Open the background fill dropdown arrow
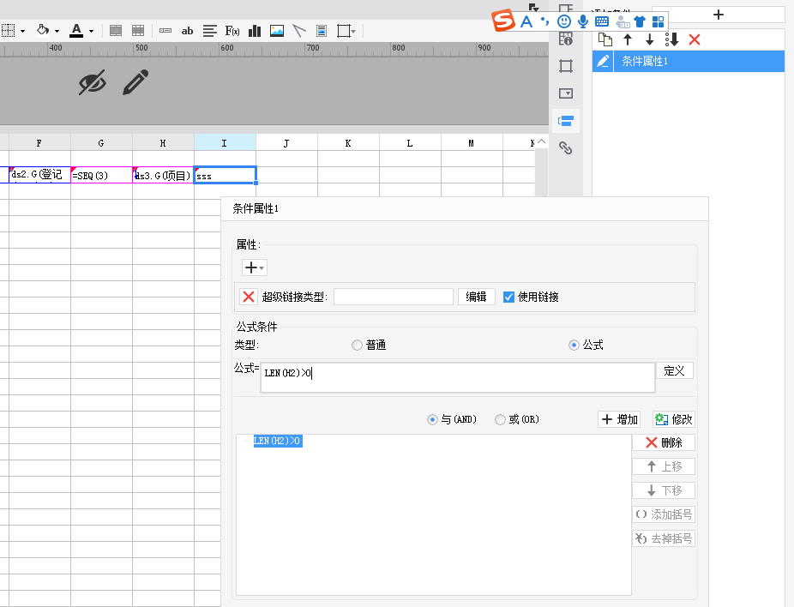 (x=57, y=32)
